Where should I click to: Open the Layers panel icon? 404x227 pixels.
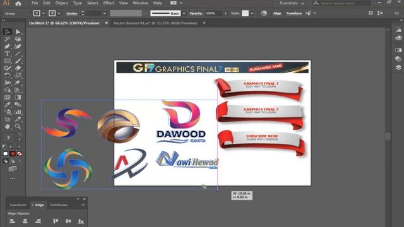[398, 67]
